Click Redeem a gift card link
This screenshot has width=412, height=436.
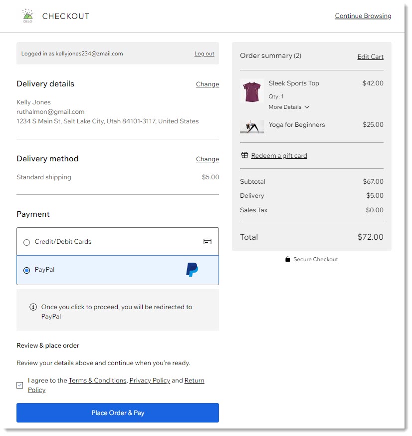tap(279, 156)
